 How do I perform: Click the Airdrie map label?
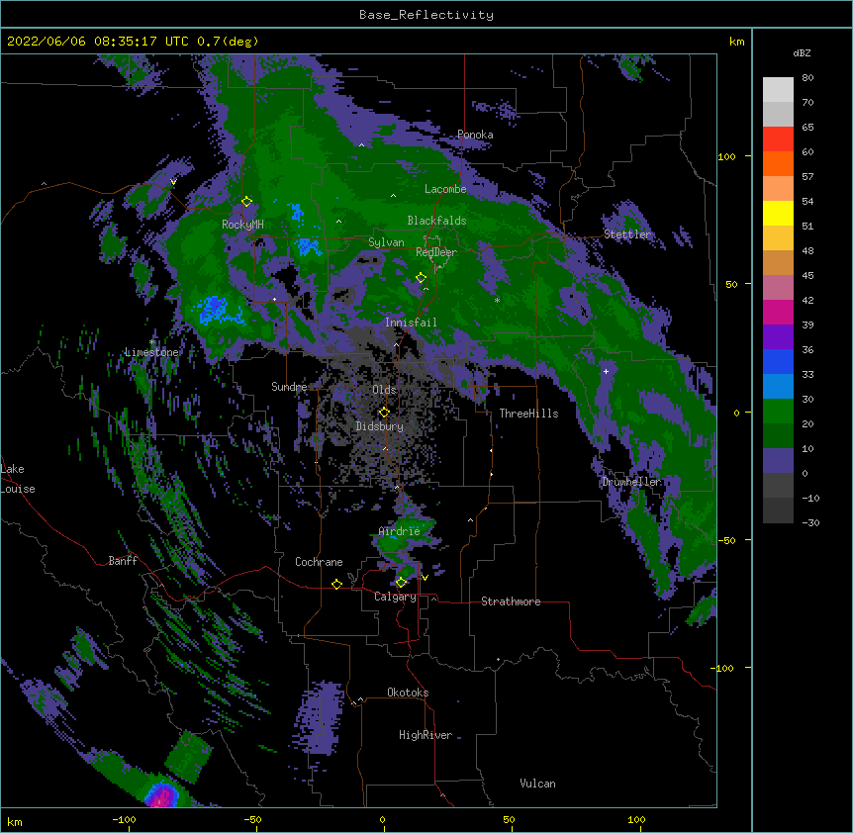click(x=400, y=531)
